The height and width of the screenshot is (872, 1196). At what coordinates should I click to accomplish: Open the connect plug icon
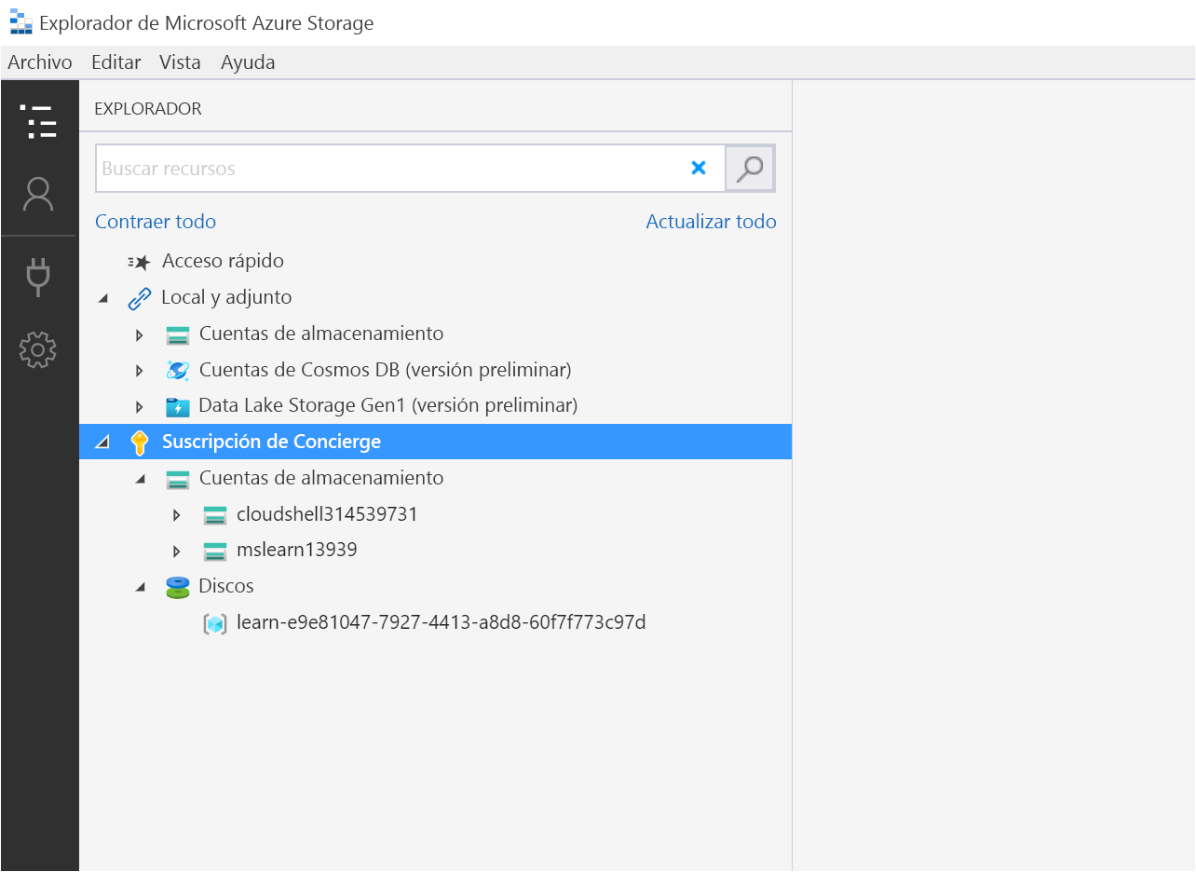pos(38,277)
